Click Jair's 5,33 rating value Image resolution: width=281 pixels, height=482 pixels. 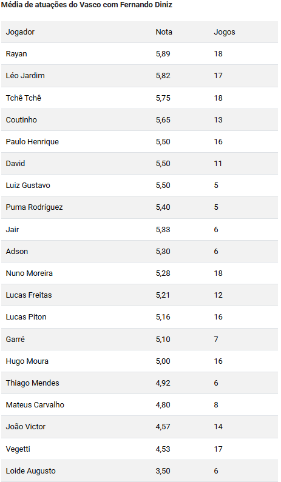click(x=163, y=230)
